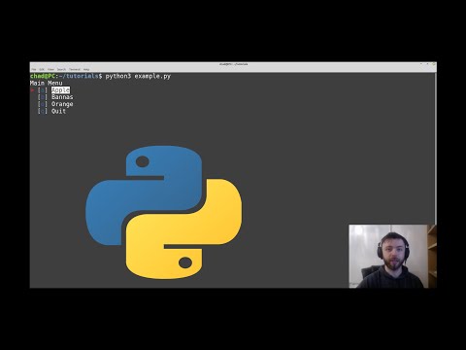Click the shortcut bracket beside Bannas
The image size is (466, 350).
(x=43, y=97)
